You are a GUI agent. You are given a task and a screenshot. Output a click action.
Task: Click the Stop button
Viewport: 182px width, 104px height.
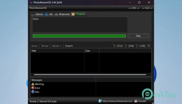(138, 36)
